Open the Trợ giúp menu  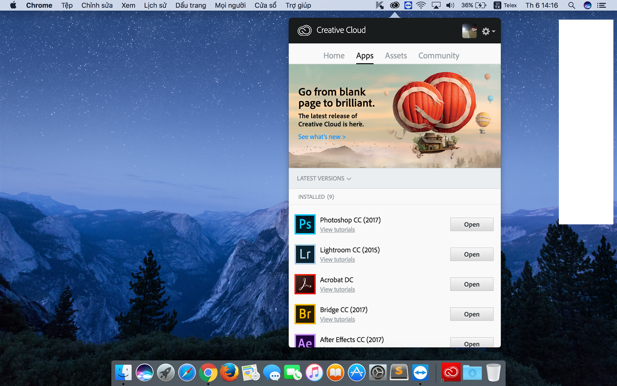point(298,5)
